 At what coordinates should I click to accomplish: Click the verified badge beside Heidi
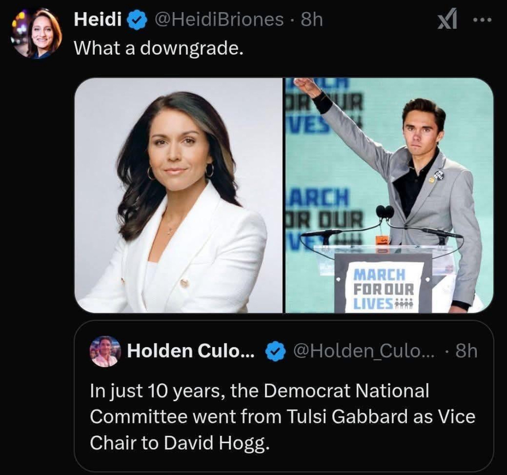click(137, 20)
